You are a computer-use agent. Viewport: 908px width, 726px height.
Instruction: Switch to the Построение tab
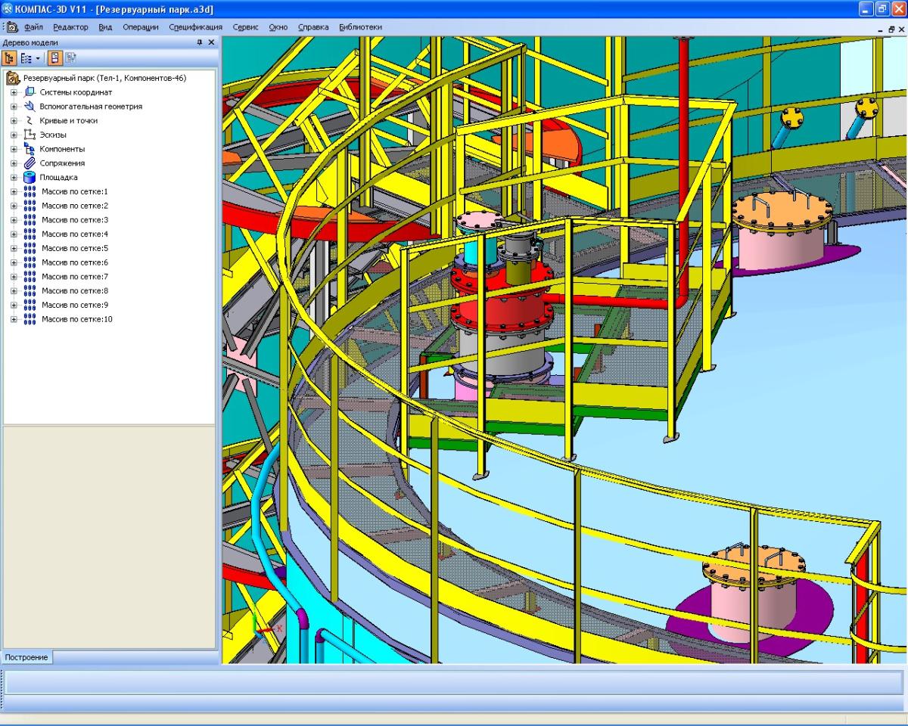tap(27, 657)
